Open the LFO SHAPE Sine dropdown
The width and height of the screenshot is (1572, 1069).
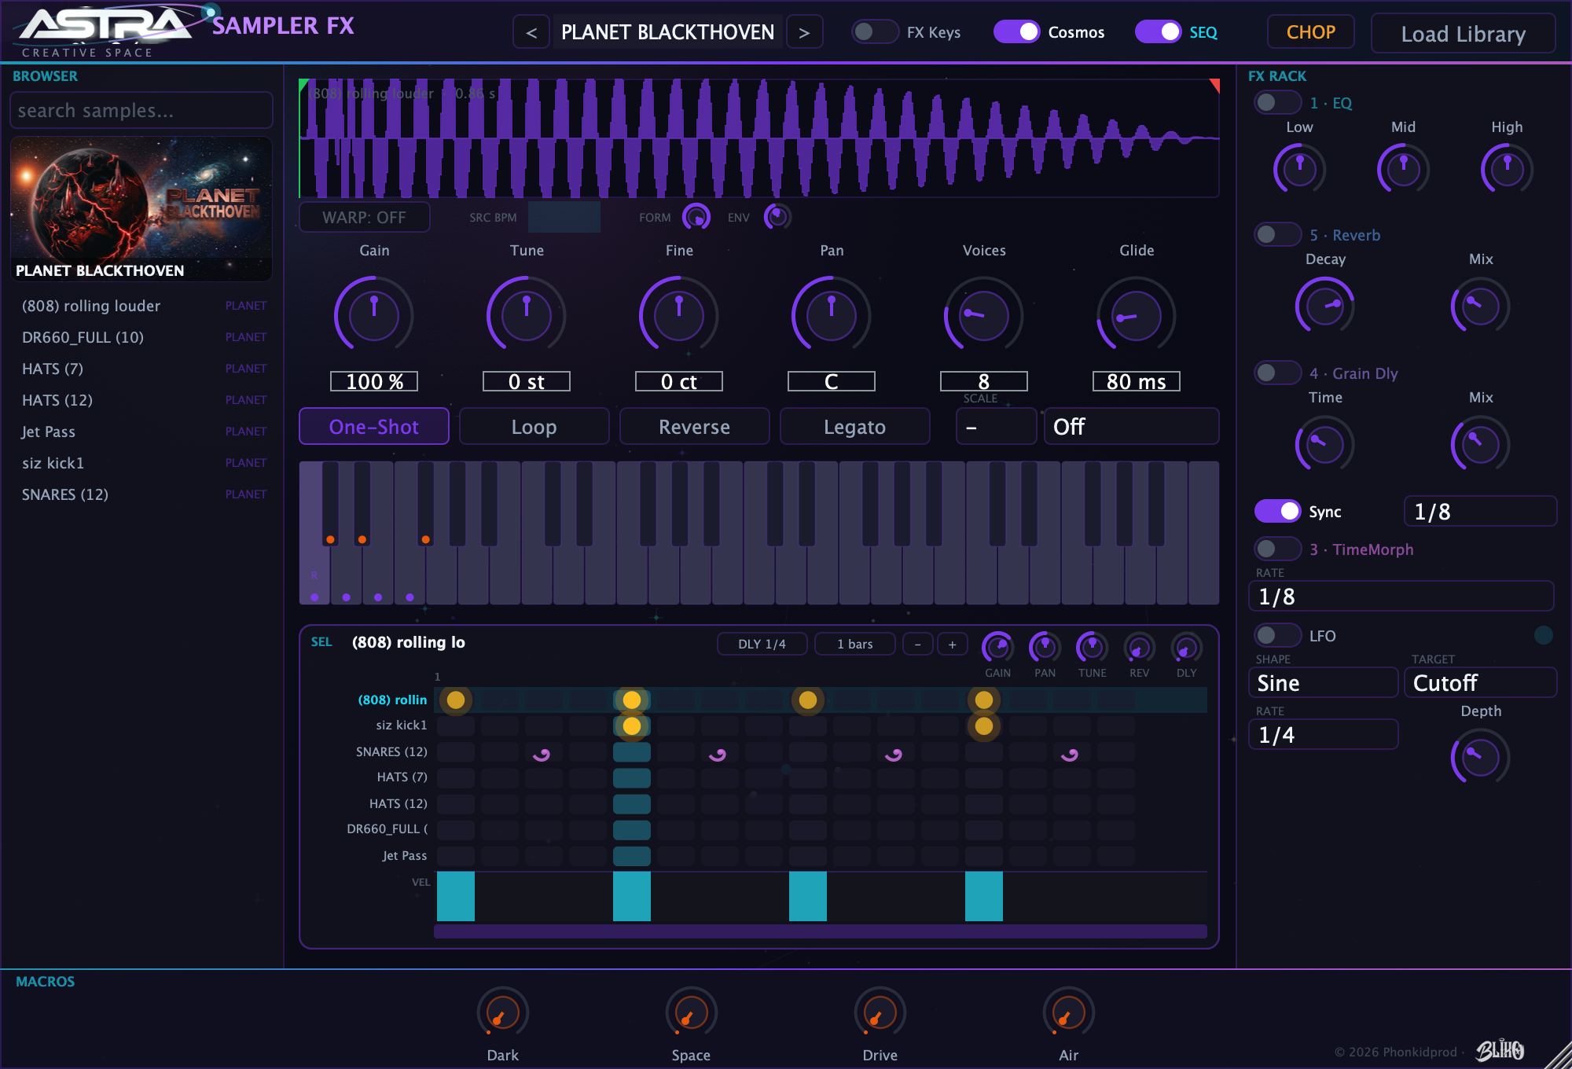pos(1323,682)
